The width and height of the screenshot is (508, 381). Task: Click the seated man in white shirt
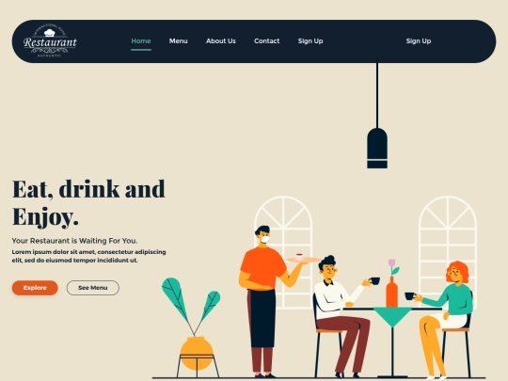343,316
